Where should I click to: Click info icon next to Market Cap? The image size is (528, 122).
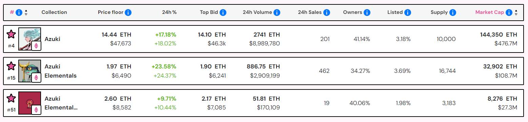[x=509, y=13]
